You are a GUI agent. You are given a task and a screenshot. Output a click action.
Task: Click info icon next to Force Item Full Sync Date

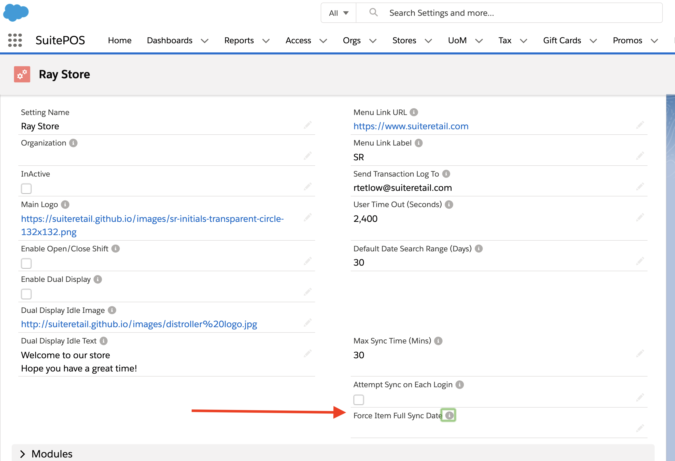(449, 415)
